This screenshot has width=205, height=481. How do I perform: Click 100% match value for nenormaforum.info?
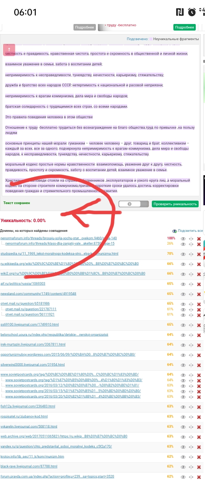(171, 238)
